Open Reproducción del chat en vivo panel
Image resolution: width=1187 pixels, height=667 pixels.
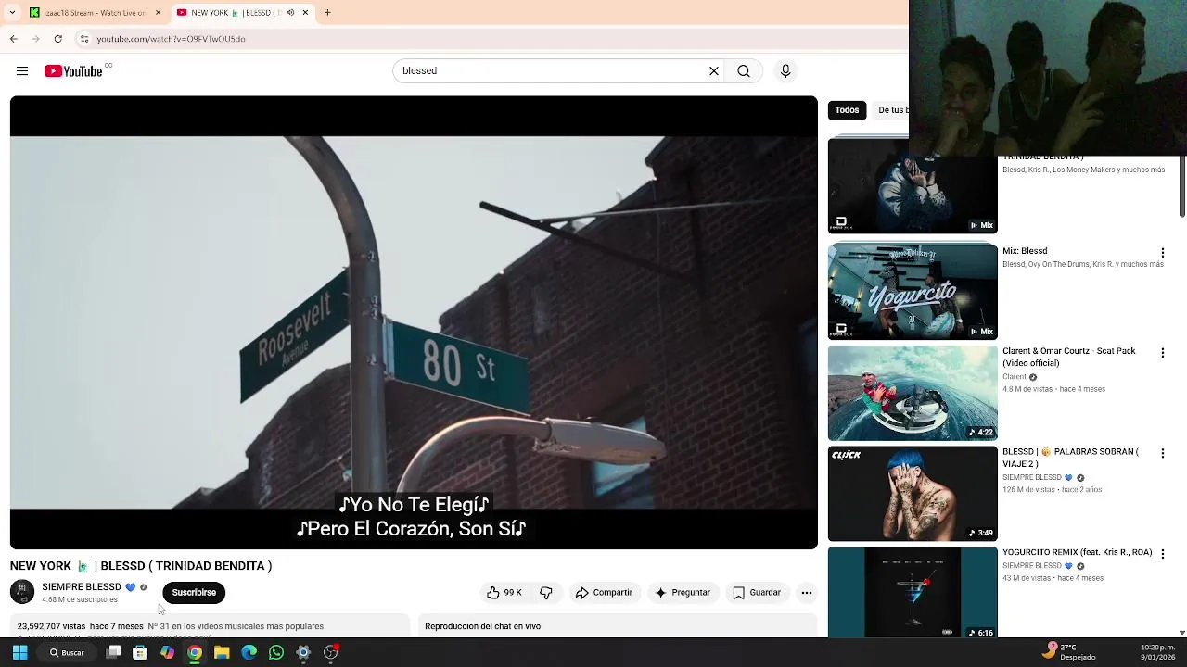[618, 626]
